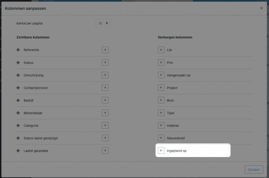Show the Lijn column with left arrow
The height and width of the screenshot is (178, 269).
tap(161, 50)
